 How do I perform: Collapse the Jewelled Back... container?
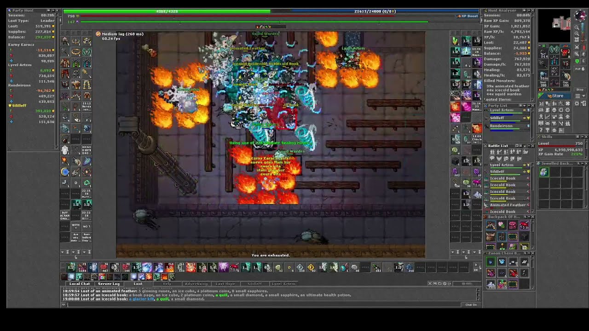pos(583,163)
